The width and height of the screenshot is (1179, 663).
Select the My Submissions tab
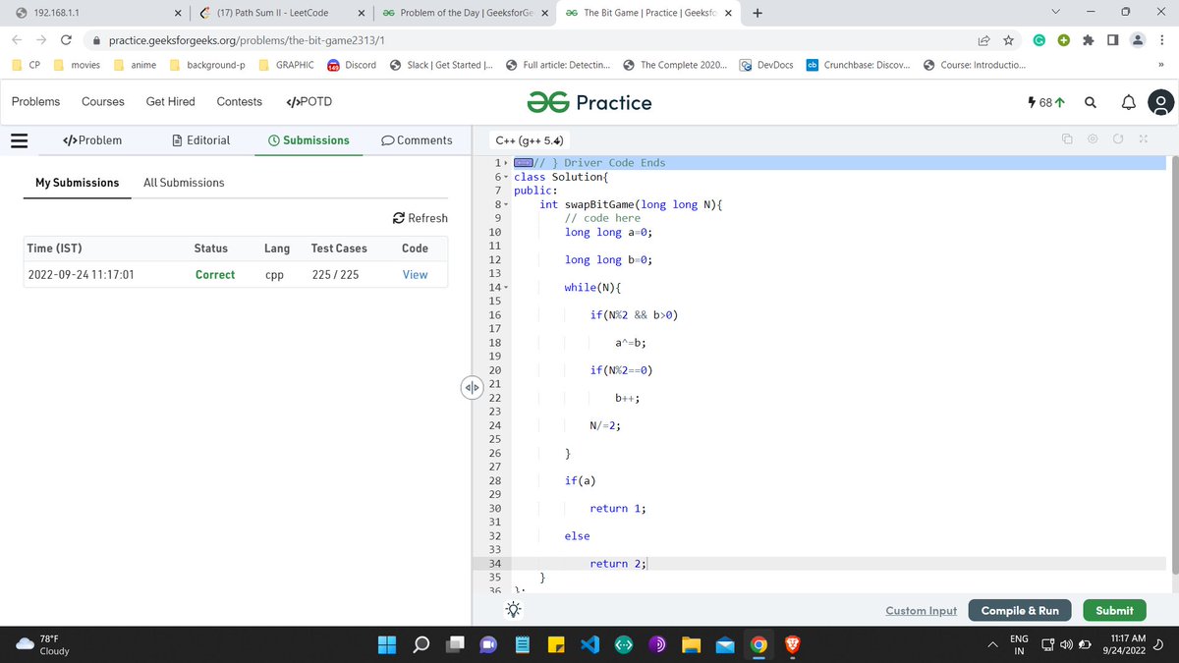[77, 183]
